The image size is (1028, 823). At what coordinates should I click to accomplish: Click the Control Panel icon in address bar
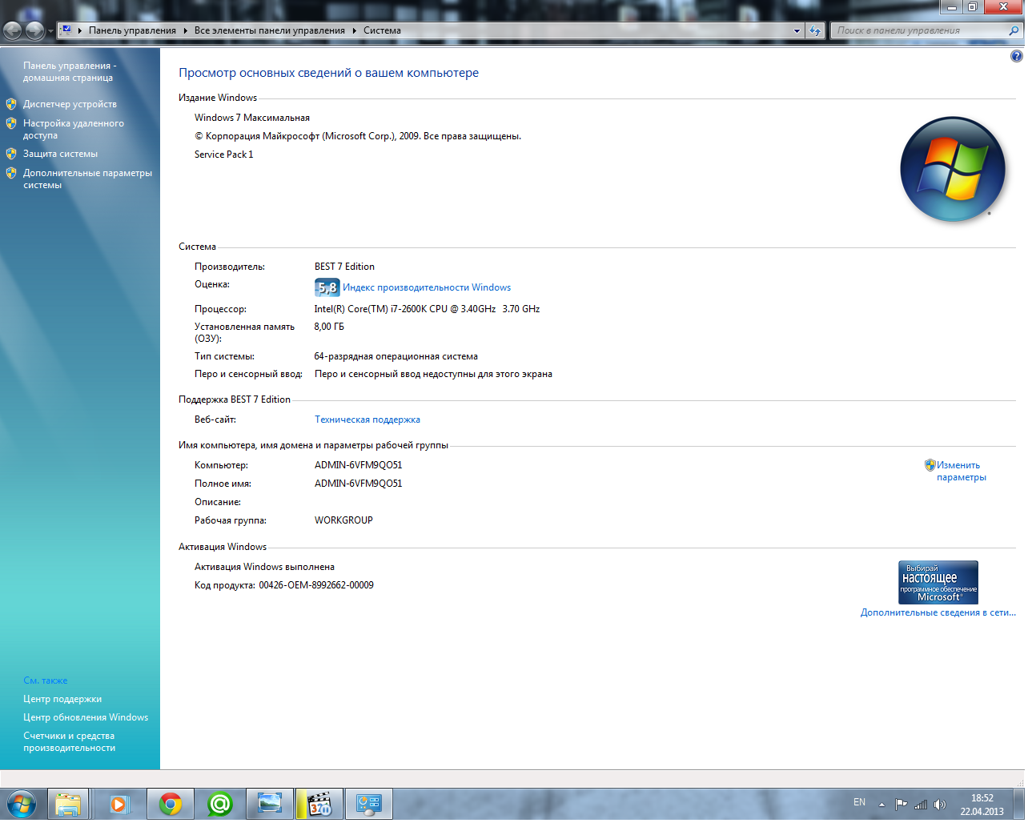[x=66, y=30]
